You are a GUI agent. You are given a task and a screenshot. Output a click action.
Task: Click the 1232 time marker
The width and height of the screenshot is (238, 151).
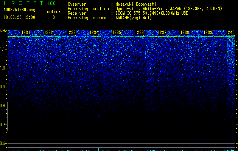tap(48, 32)
